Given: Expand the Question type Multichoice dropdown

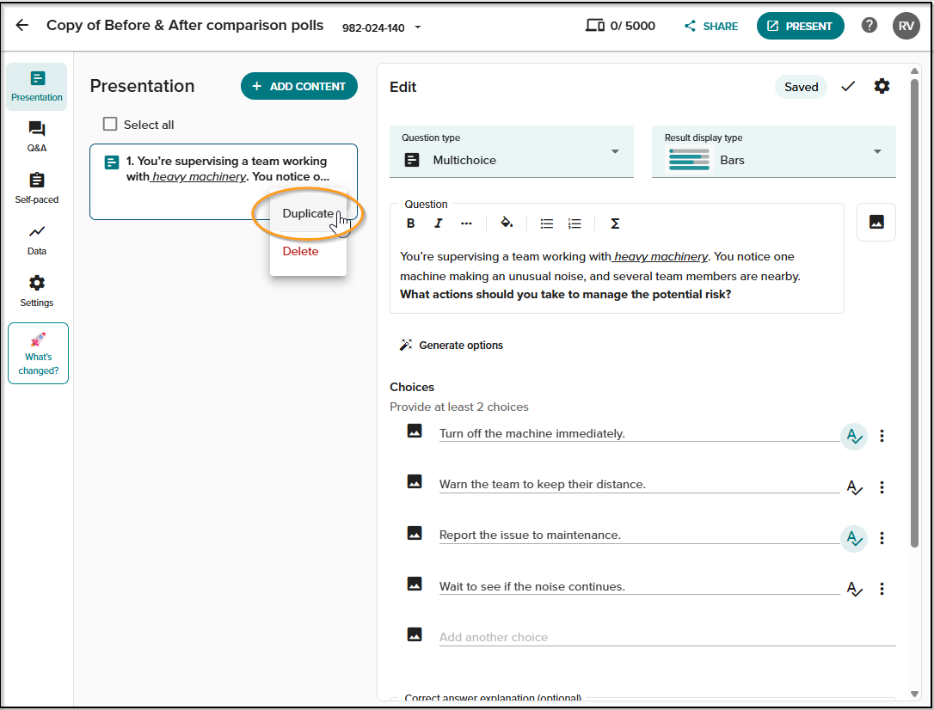Looking at the screenshot, I should coord(512,151).
